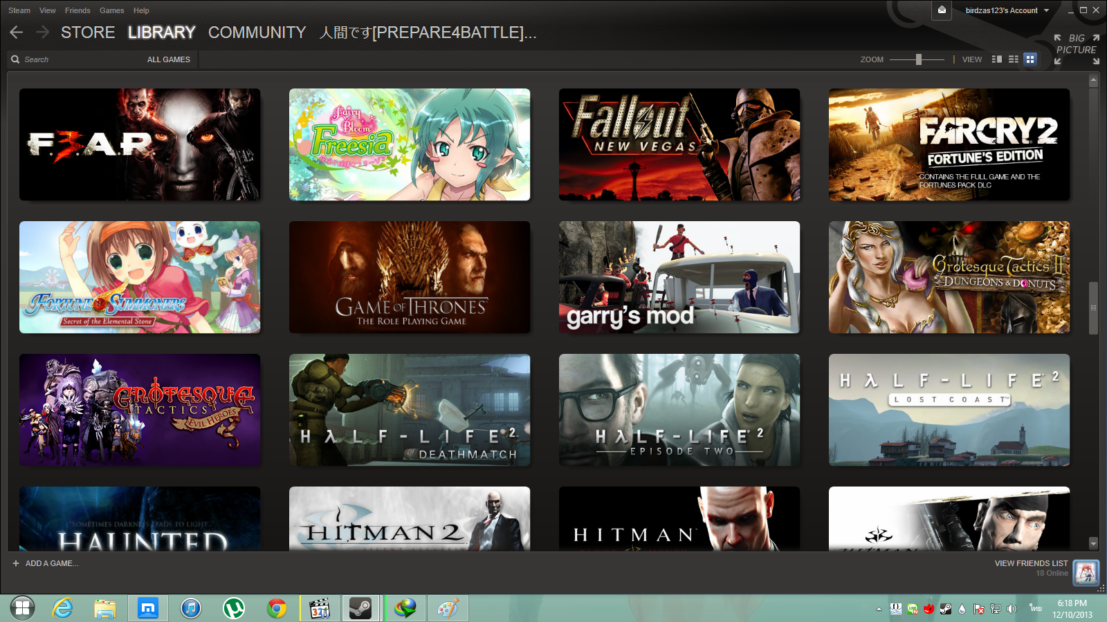Select the Fallout New Vegas tile

(679, 144)
